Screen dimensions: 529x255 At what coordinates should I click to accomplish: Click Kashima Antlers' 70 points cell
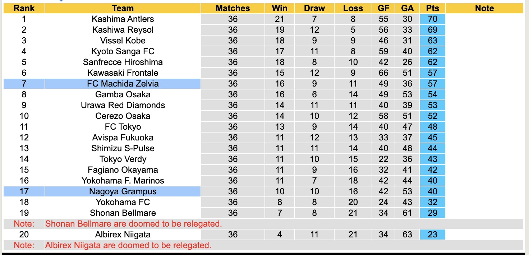click(432, 19)
